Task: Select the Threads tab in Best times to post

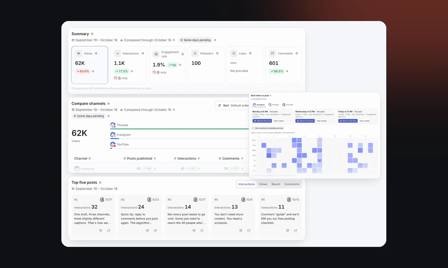Action: pos(274,105)
